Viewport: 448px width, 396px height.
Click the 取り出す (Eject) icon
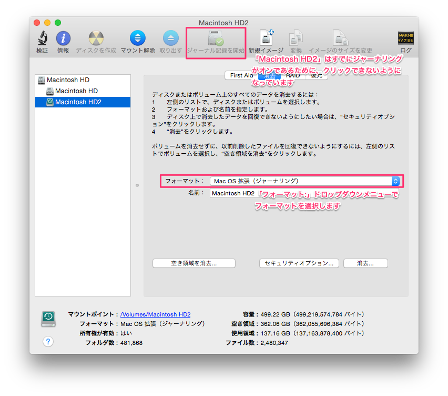point(171,38)
